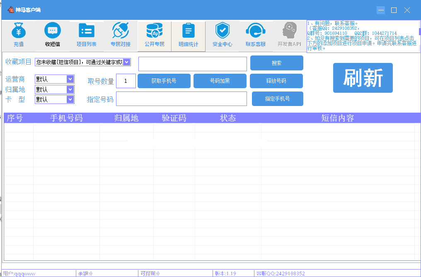Screen dimensions: 421x277
Task: Click the 专属对接 plug icon
Action: 120,30
